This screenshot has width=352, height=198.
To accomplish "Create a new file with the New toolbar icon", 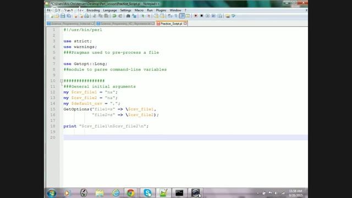I will pos(51,16).
